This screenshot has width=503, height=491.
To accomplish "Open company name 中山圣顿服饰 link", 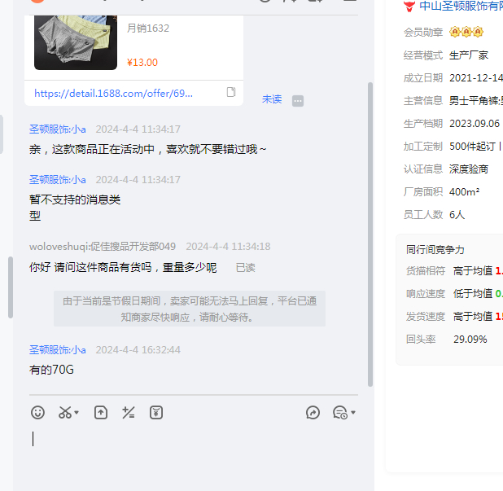I will pyautogui.click(x=460, y=7).
